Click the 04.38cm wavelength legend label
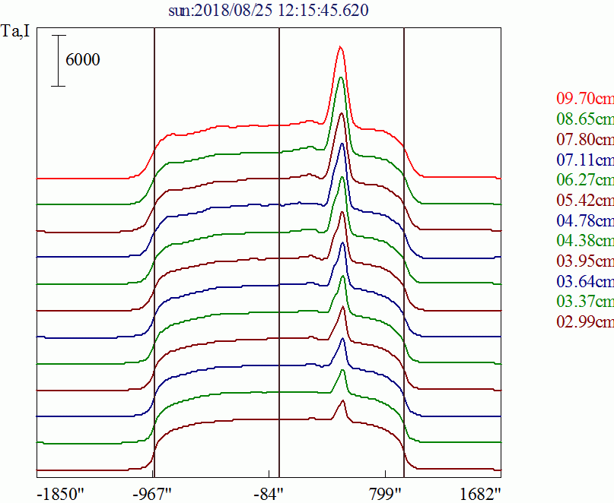 point(585,240)
